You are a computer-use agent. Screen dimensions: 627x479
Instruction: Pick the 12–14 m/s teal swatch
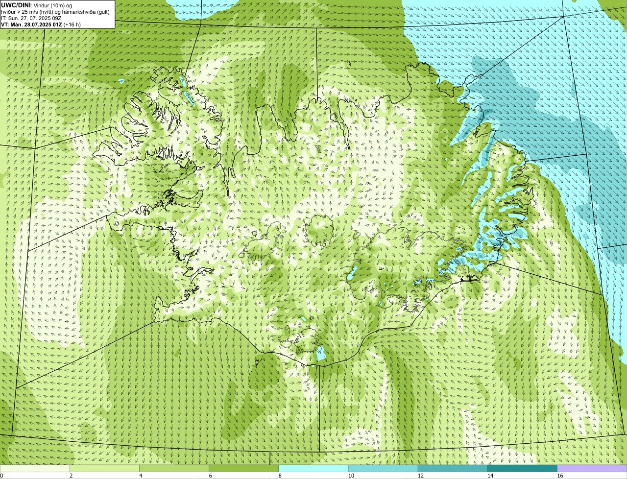(453, 469)
